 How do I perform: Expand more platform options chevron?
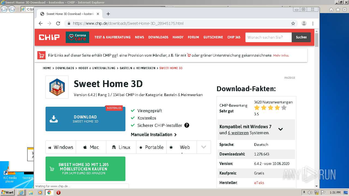coord(204,147)
